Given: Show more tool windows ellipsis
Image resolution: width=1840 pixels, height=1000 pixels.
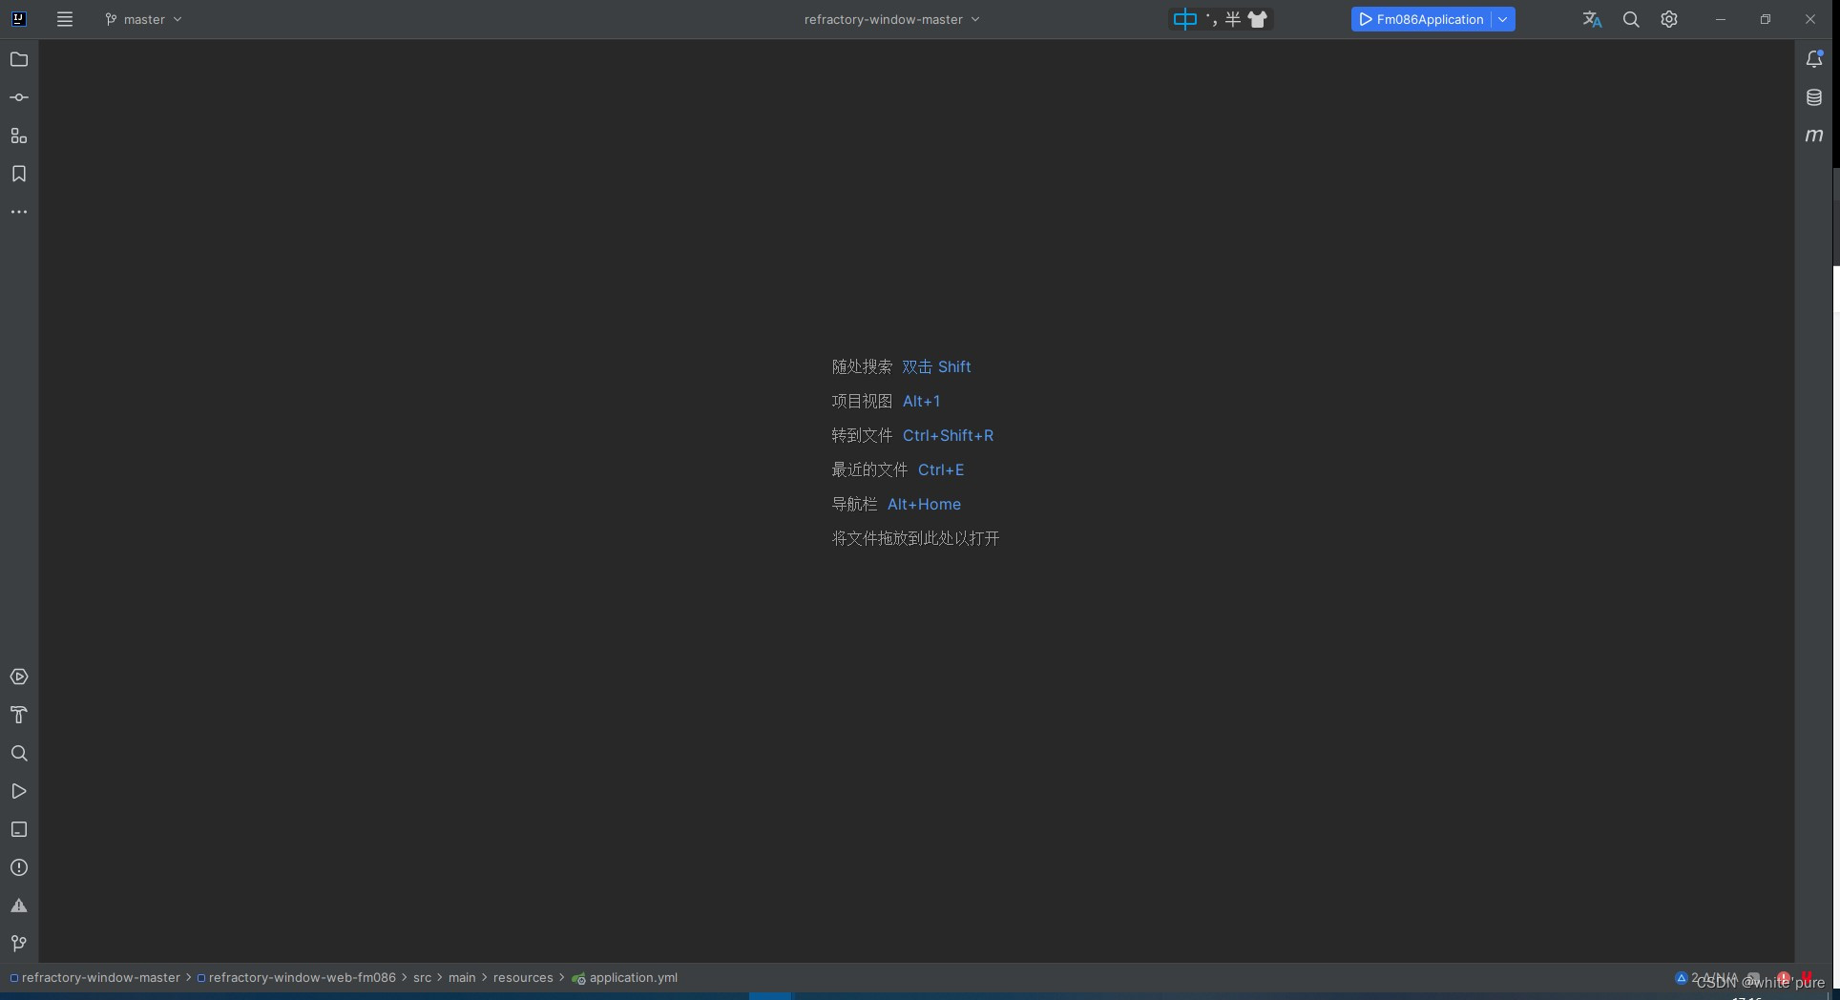Looking at the screenshot, I should click(19, 212).
